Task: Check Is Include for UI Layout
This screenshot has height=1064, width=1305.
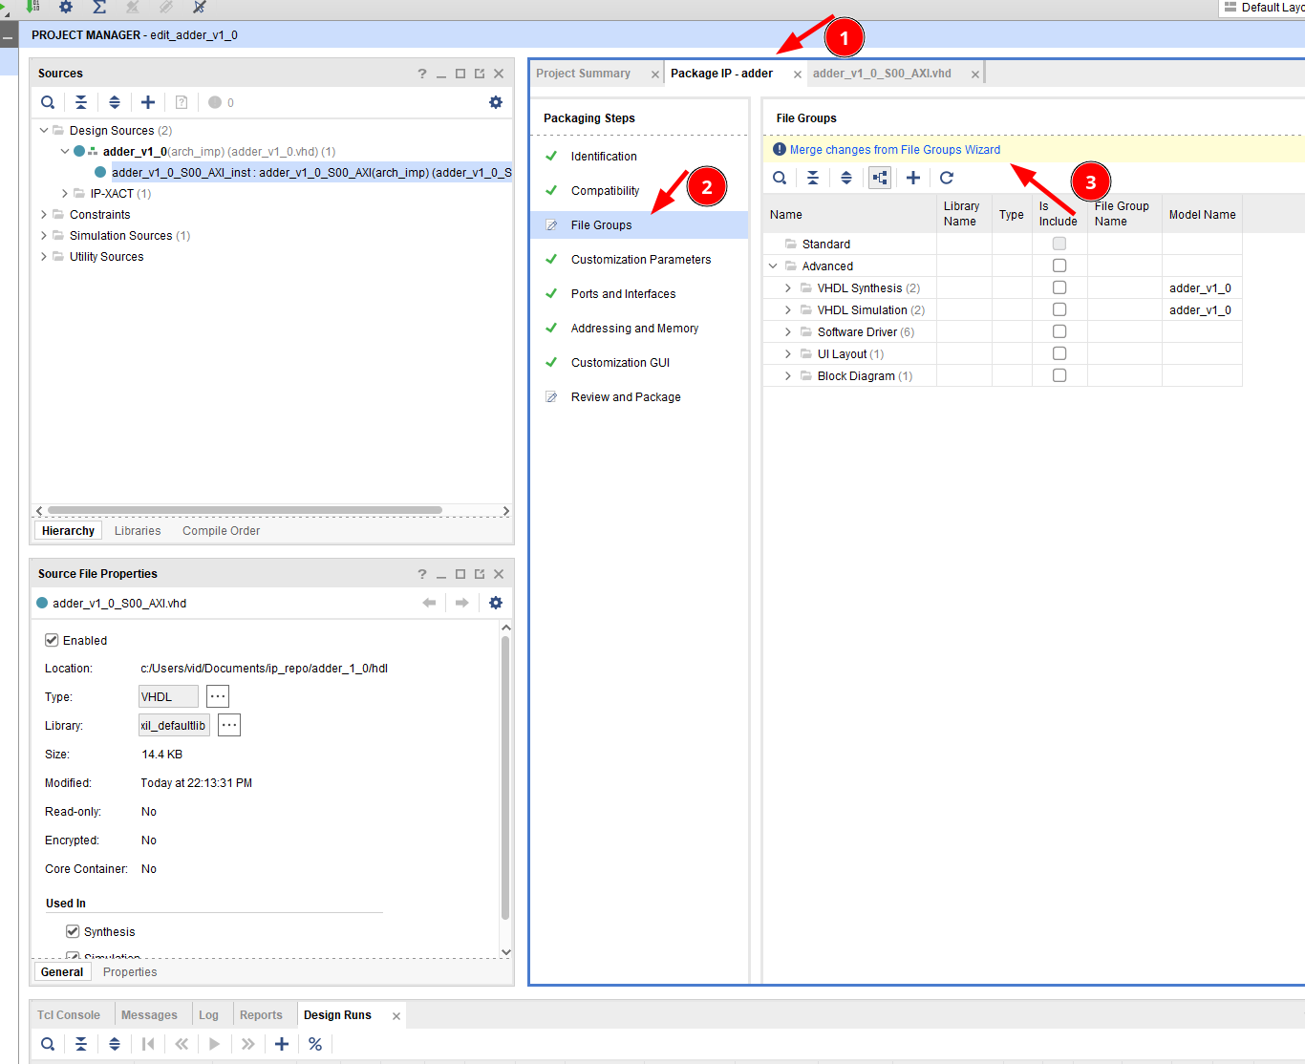Action: pyautogui.click(x=1059, y=353)
